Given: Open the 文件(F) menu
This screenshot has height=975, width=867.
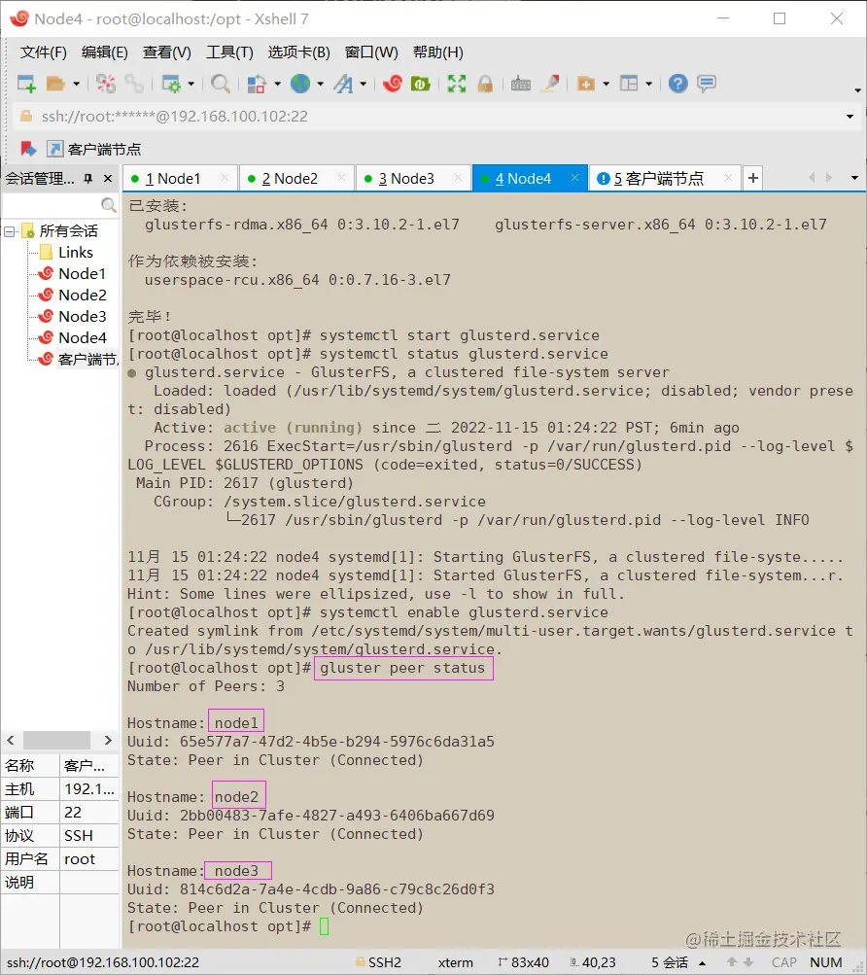Looking at the screenshot, I should (44, 52).
